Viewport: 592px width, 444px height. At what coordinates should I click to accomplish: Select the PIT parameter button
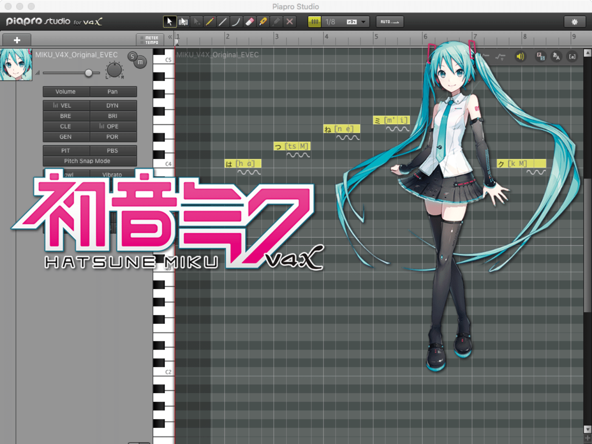66,151
